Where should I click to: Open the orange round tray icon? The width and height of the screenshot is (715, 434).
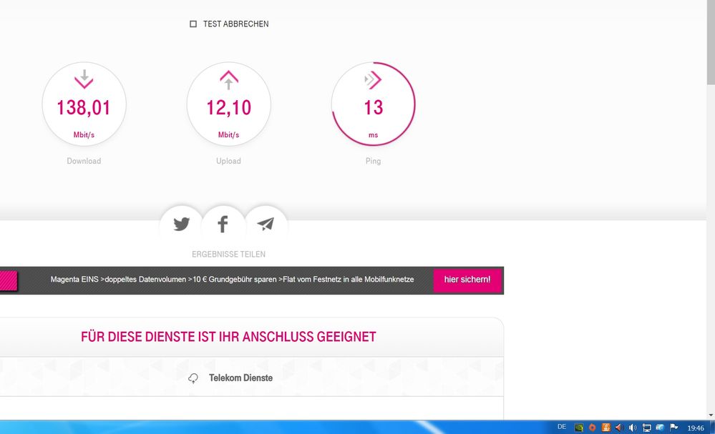[x=592, y=428]
